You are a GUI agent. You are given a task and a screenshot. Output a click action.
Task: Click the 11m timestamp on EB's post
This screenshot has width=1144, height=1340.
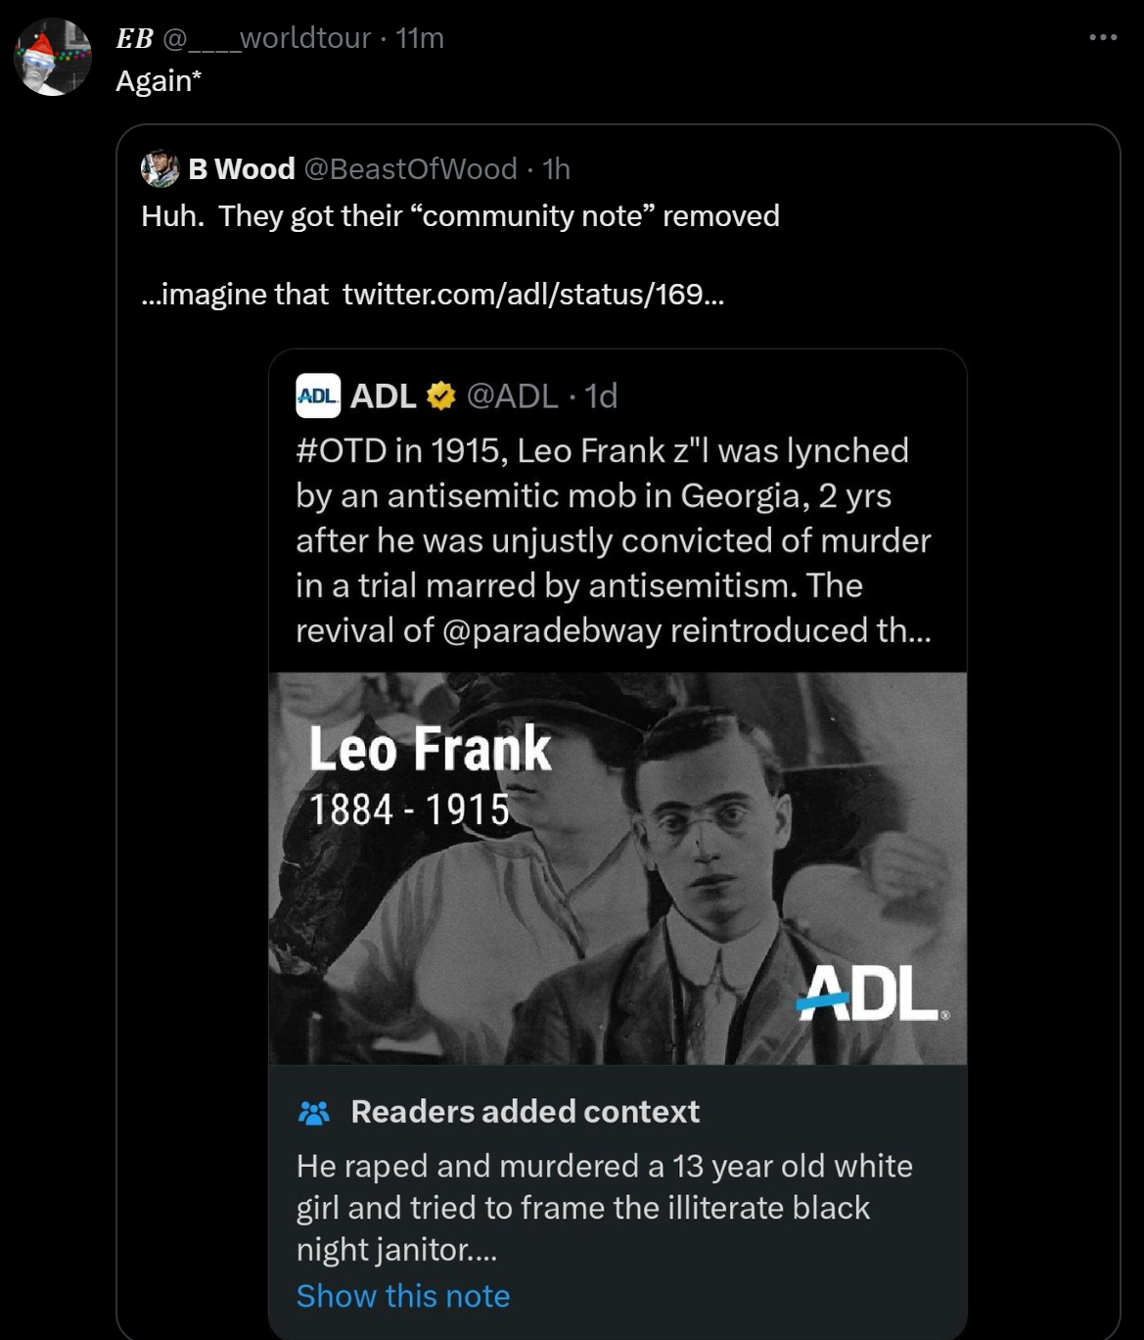click(x=420, y=38)
